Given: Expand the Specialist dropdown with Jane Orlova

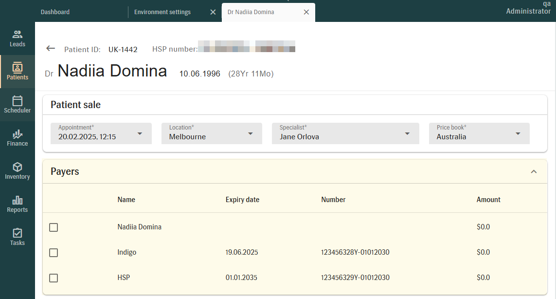Looking at the screenshot, I should pyautogui.click(x=345, y=133).
